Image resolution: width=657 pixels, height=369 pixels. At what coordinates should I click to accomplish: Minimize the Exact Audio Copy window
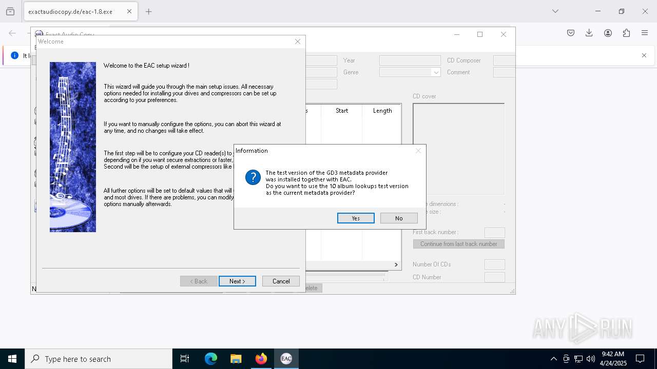point(457,34)
